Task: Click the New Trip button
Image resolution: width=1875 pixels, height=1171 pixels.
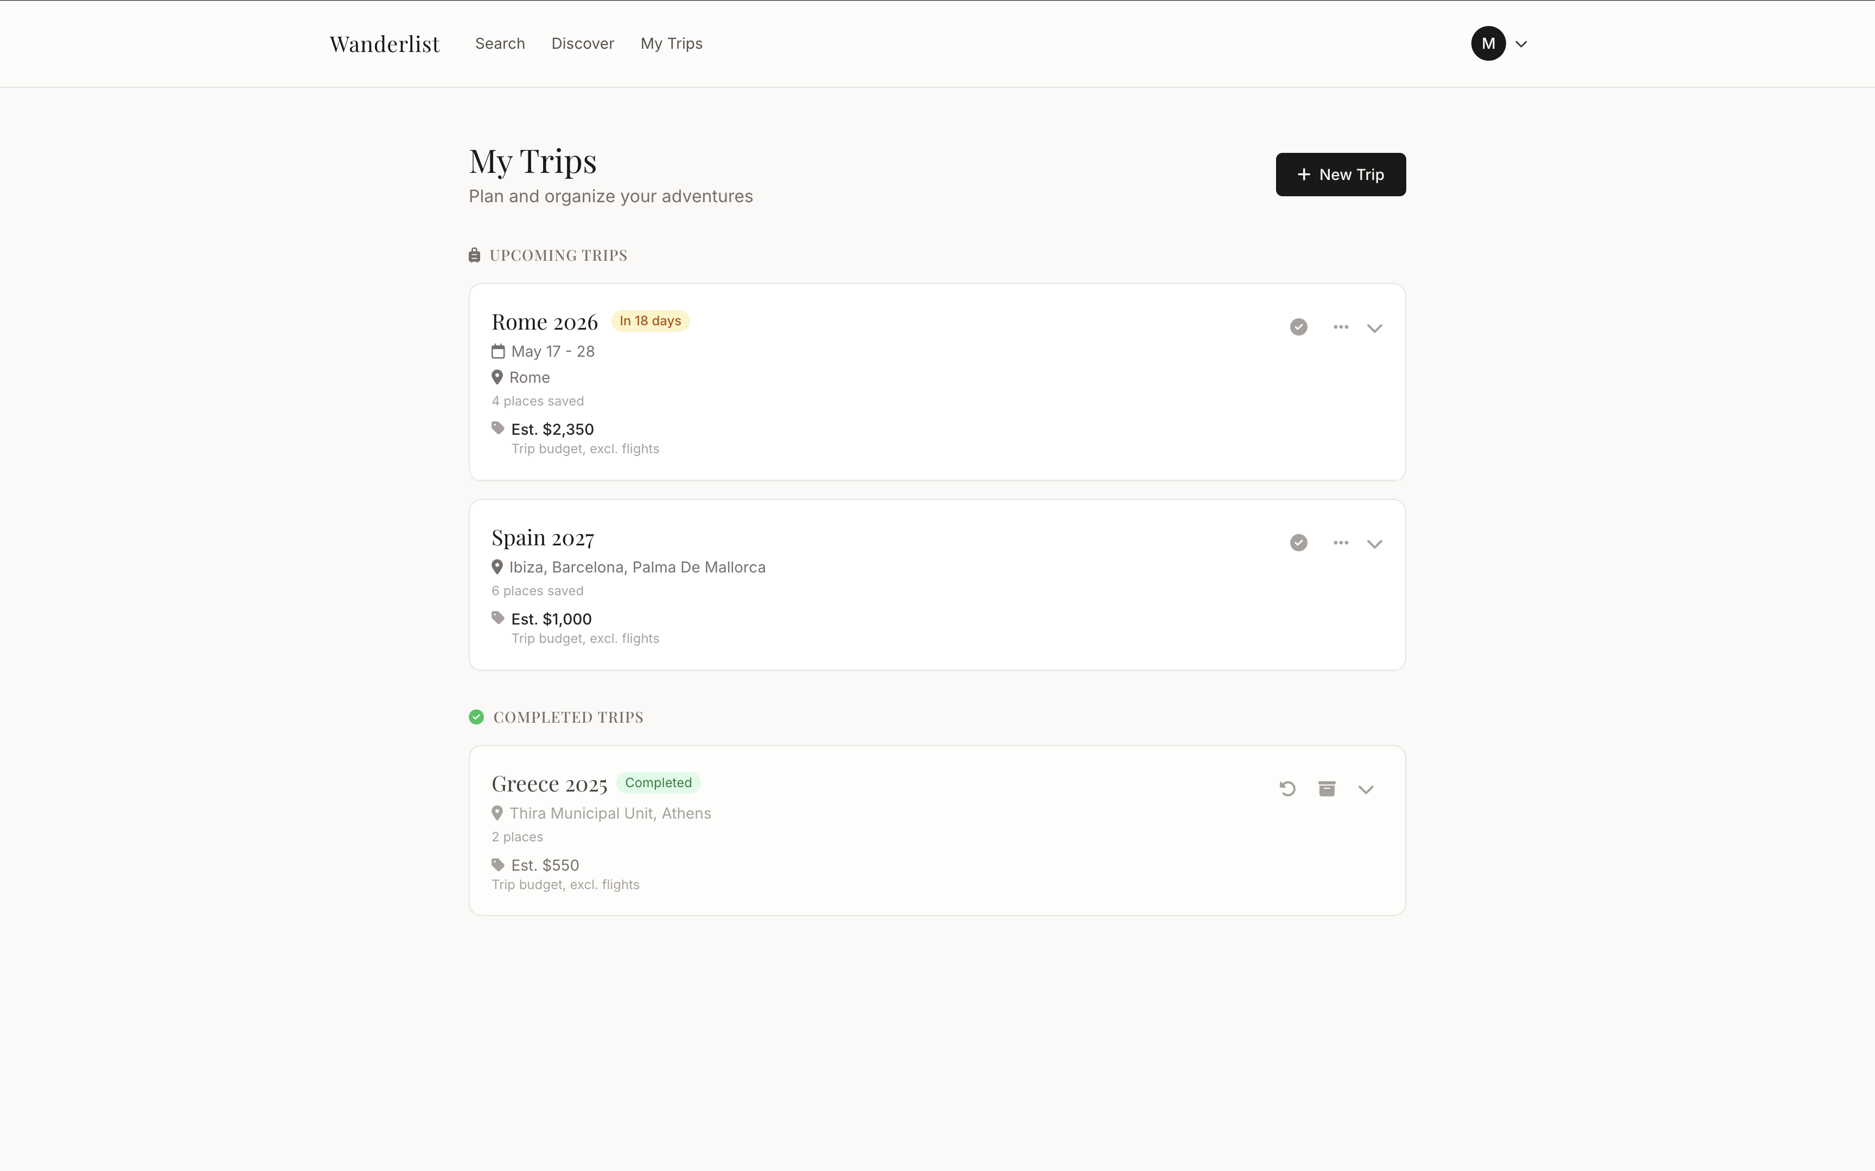Action: [x=1341, y=174]
